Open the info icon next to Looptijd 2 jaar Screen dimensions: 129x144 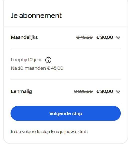(48, 60)
